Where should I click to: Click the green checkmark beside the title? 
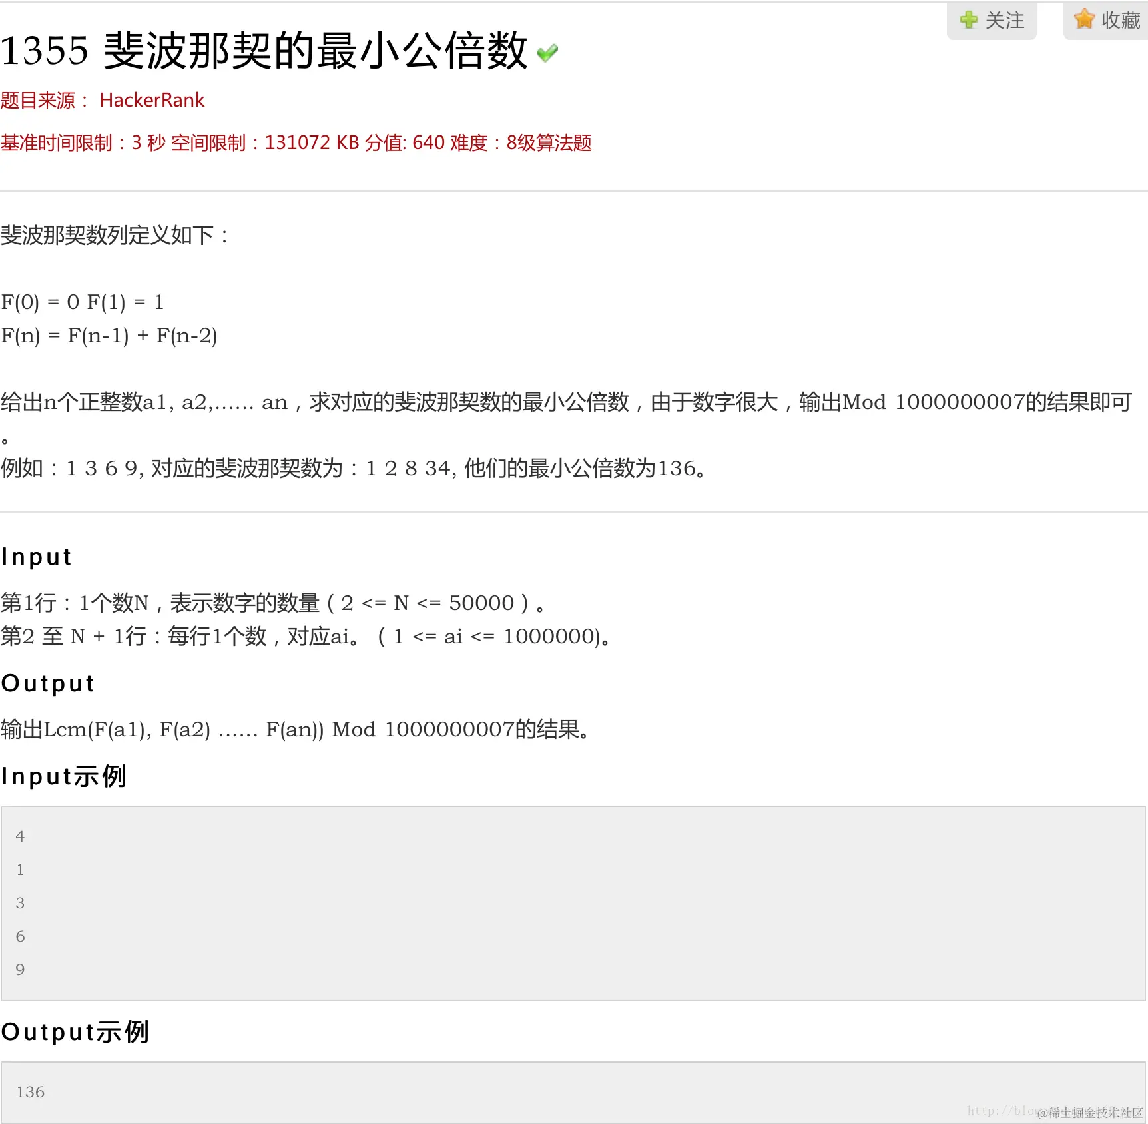(x=547, y=53)
